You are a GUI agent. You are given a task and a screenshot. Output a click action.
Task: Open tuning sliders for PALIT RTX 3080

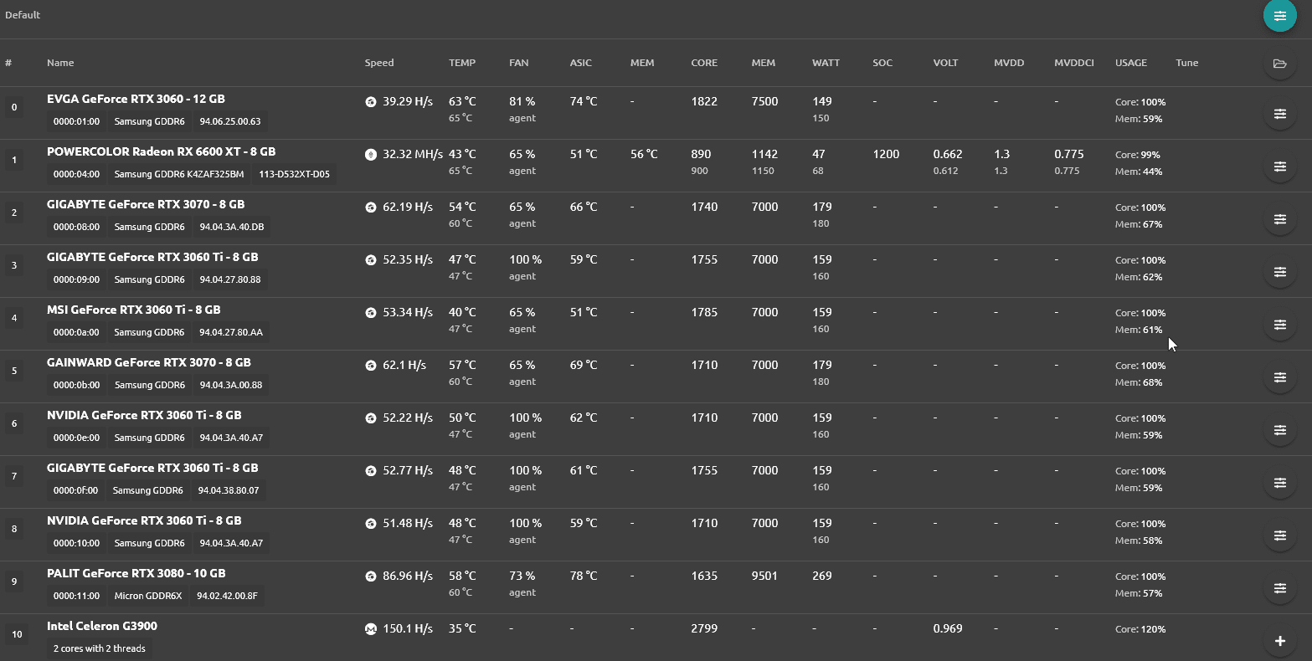pos(1279,588)
